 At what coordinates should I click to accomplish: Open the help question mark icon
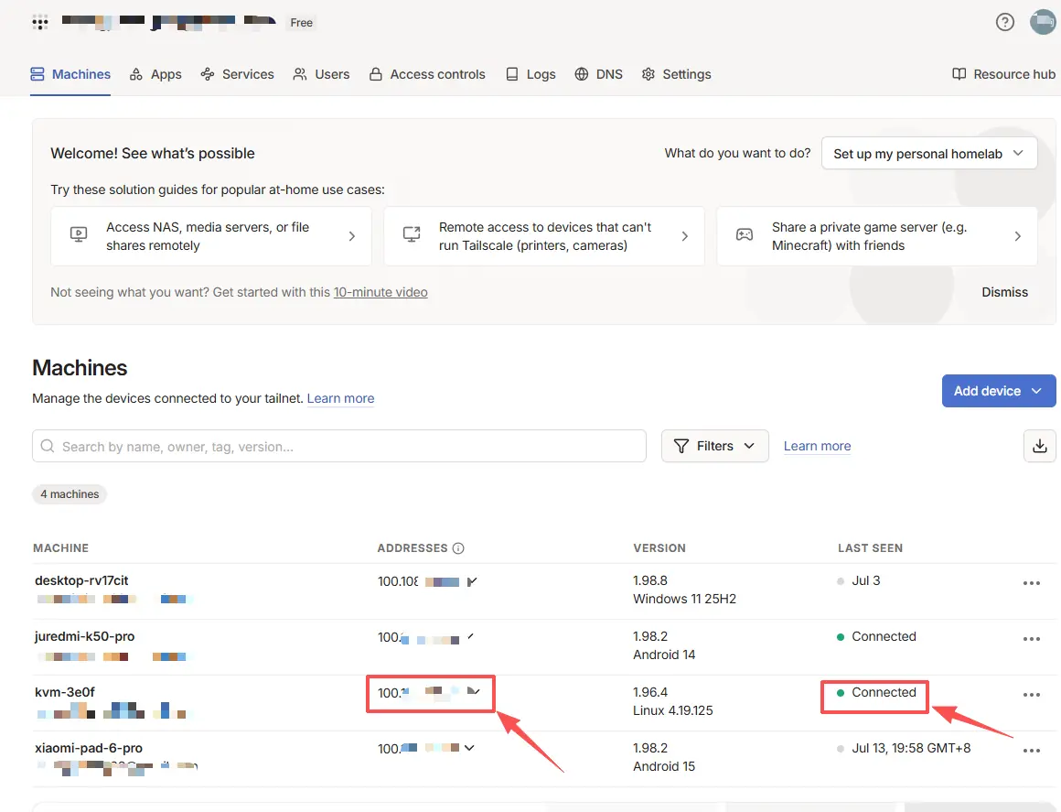pyautogui.click(x=1005, y=22)
